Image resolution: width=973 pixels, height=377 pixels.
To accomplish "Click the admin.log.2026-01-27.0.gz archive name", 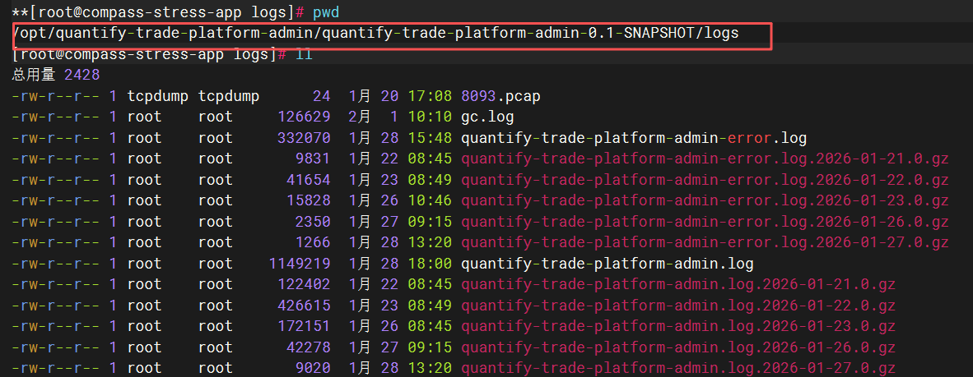I will [677, 368].
